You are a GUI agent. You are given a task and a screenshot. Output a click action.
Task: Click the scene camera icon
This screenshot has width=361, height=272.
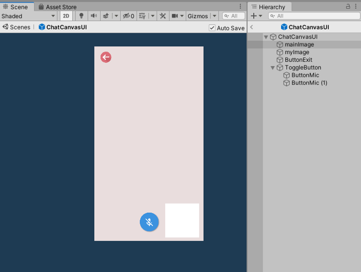(175, 16)
